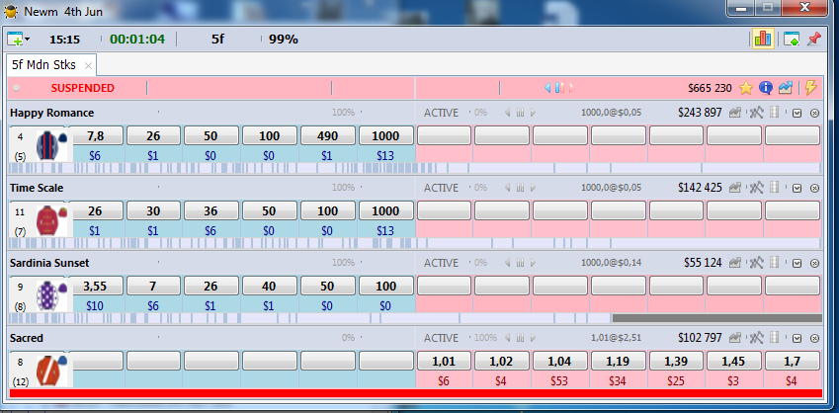This screenshot has height=413, width=839.
Task: Remove the Happy Romance runner
Action: [x=815, y=114]
